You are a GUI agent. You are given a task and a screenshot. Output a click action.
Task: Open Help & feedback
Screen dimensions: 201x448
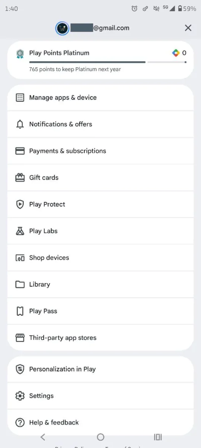pos(100,423)
